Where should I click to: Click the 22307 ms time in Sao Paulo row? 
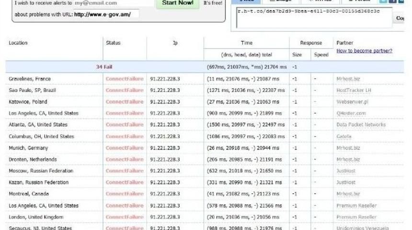pos(272,91)
